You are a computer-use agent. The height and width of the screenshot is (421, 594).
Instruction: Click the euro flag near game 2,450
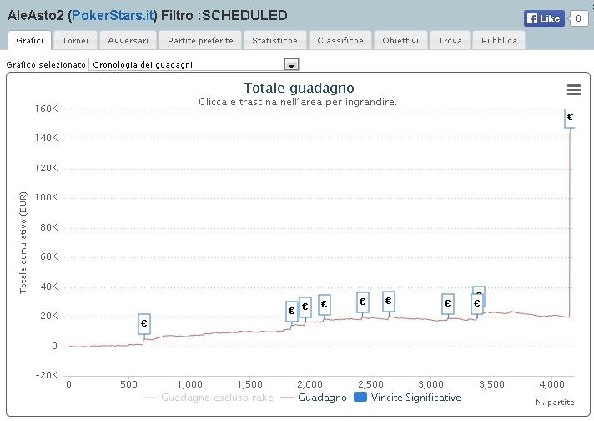pos(363,302)
